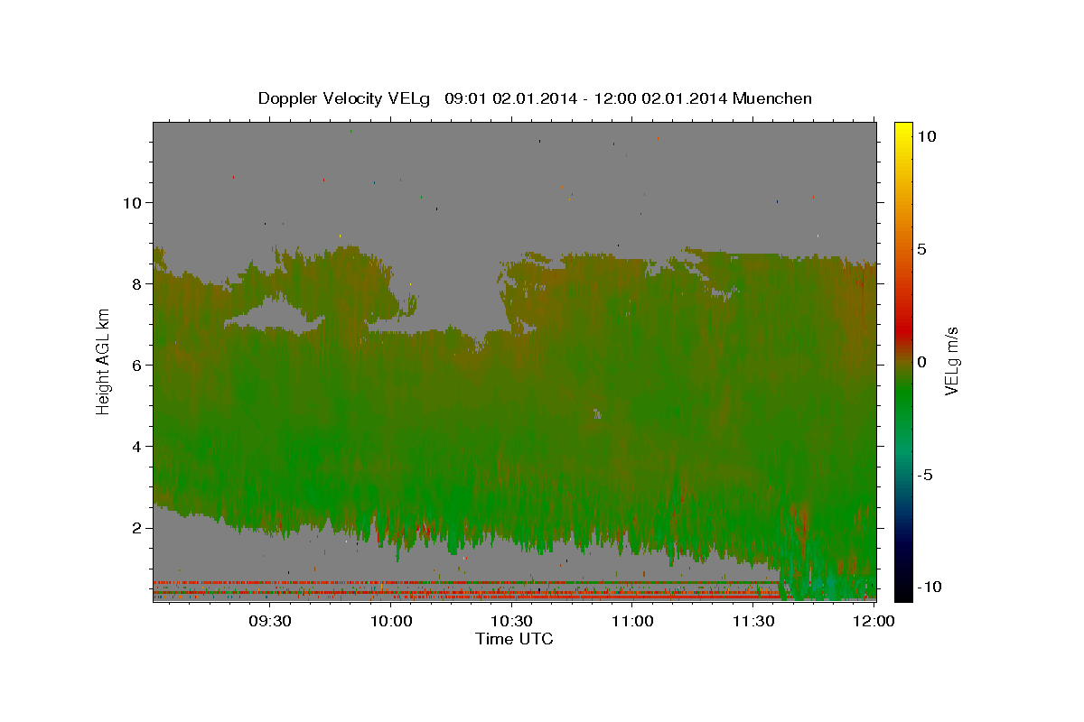Select the 09:30 time tick label
This screenshot has height=722, width=1084.
(269, 621)
